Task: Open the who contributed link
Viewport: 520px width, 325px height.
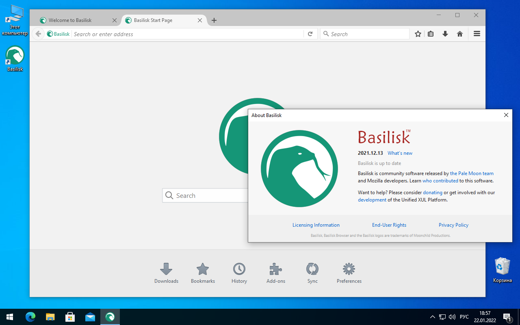Action: 440,181
